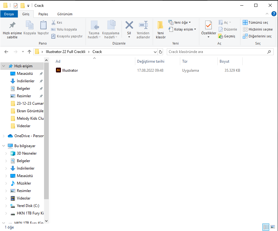Click the title bar New Folder icon

[x=22, y=6]
